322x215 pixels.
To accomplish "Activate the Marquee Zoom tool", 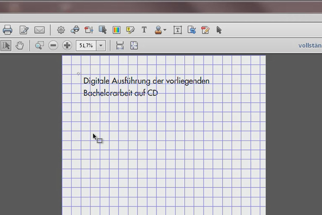I will 39,45.
